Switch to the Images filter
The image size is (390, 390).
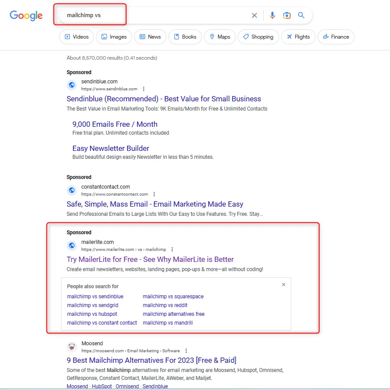pos(114,37)
